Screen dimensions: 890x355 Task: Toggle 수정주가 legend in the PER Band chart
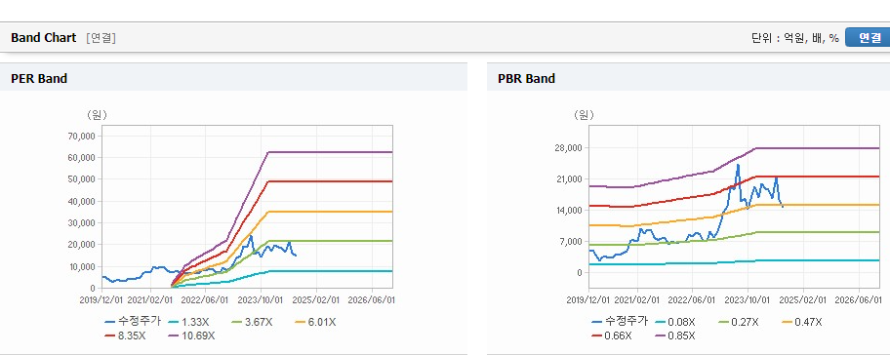pyautogui.click(x=134, y=322)
